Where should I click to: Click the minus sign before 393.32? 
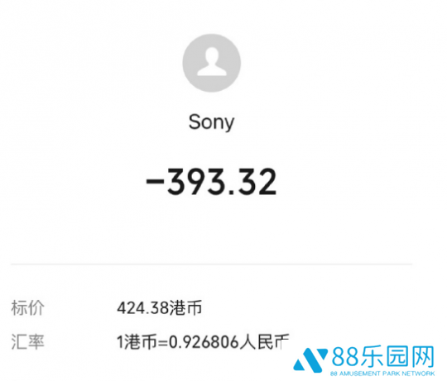(x=155, y=182)
